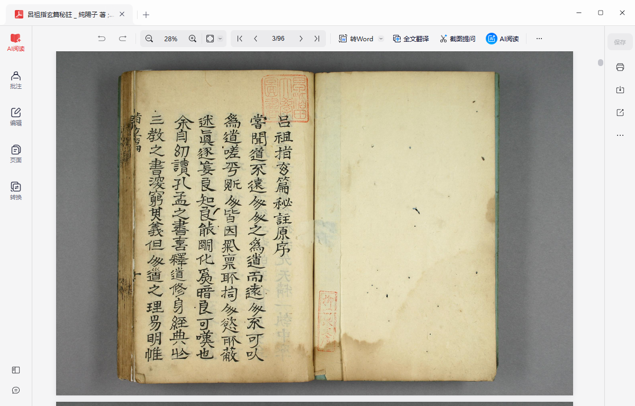Open the feedback chat bubble icon
Image resolution: width=635 pixels, height=406 pixels.
point(16,390)
